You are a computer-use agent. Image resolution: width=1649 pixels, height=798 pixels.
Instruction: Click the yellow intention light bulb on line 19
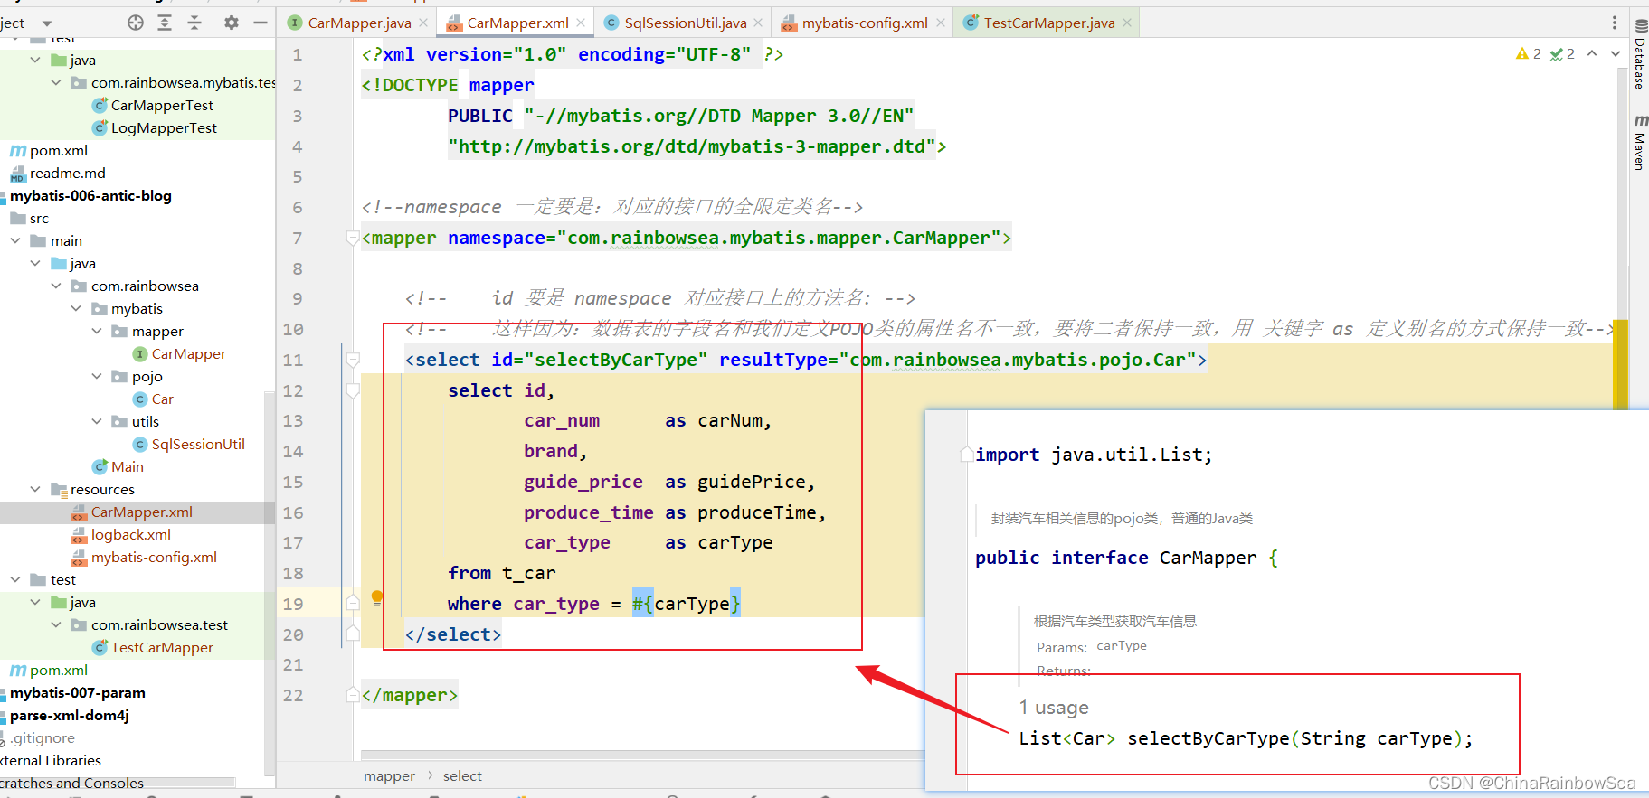pyautogui.click(x=377, y=597)
